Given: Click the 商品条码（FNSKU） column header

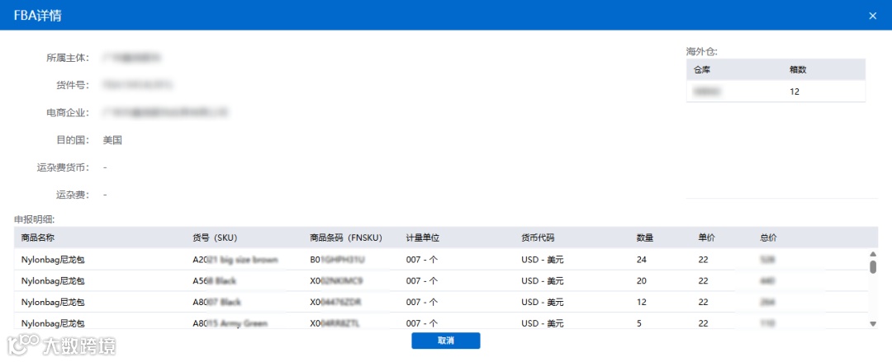Looking at the screenshot, I should (x=346, y=237).
